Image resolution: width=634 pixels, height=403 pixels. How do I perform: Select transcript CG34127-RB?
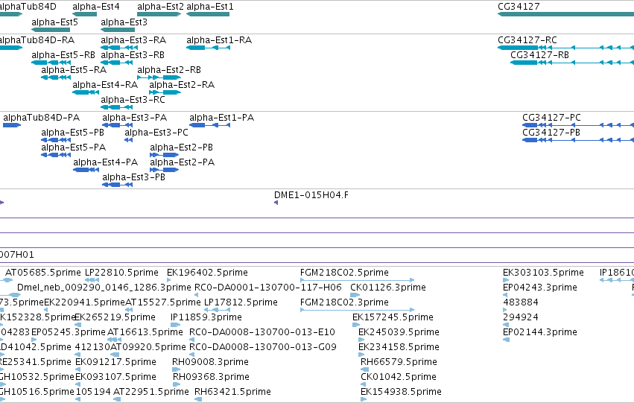pos(572,63)
